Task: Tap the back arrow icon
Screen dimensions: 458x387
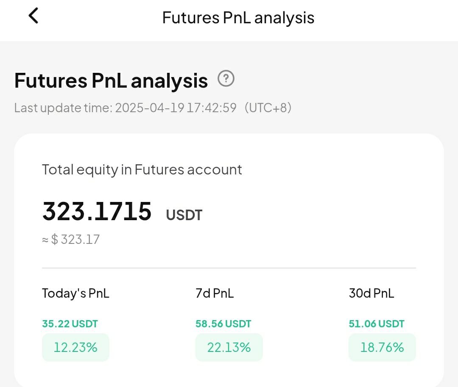Action: [x=34, y=16]
